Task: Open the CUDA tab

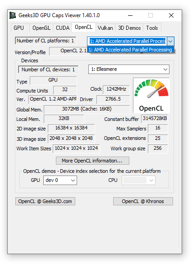Action: [63, 28]
